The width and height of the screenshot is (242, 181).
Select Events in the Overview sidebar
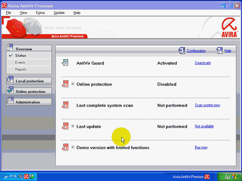(20, 63)
